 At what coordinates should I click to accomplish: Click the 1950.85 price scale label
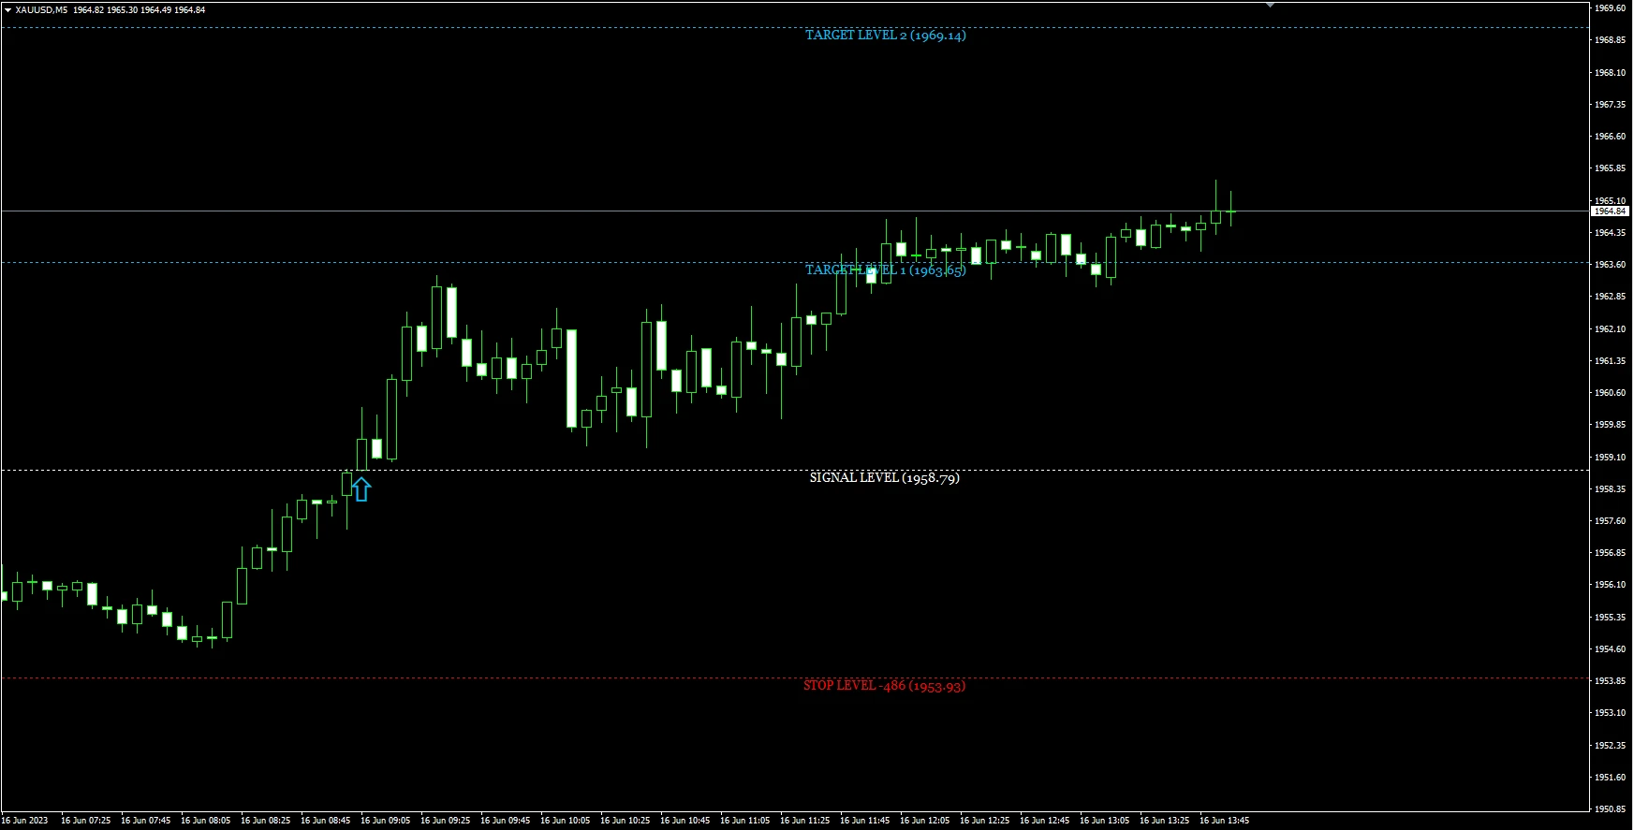click(1610, 809)
